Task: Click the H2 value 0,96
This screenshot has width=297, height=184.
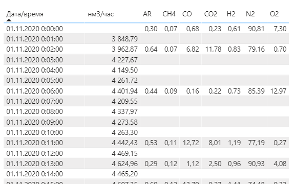Action: (234, 164)
